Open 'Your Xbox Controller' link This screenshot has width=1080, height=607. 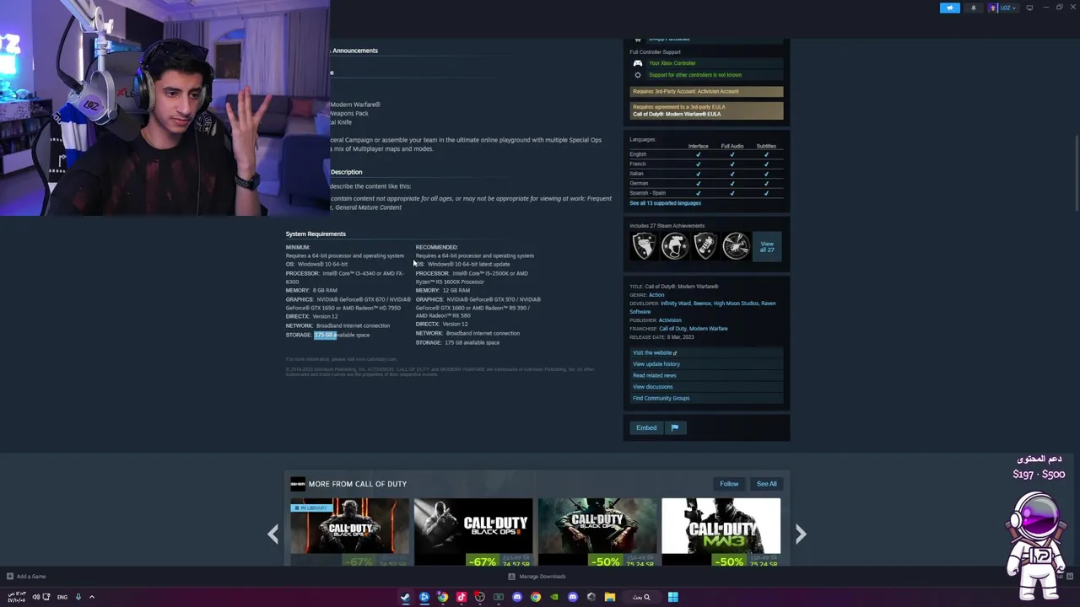coord(672,63)
